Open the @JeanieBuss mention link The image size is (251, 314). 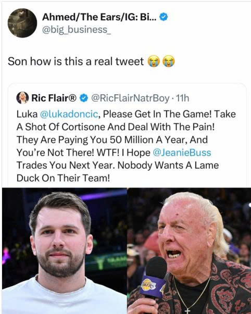182,153
